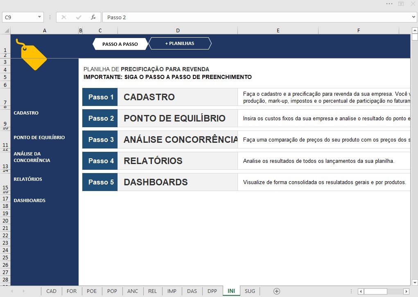Select column F header
418x297 pixels.
359,31
